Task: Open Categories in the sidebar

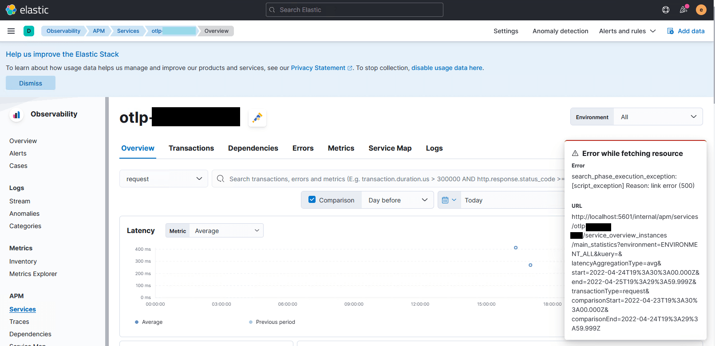Action: (x=25, y=226)
